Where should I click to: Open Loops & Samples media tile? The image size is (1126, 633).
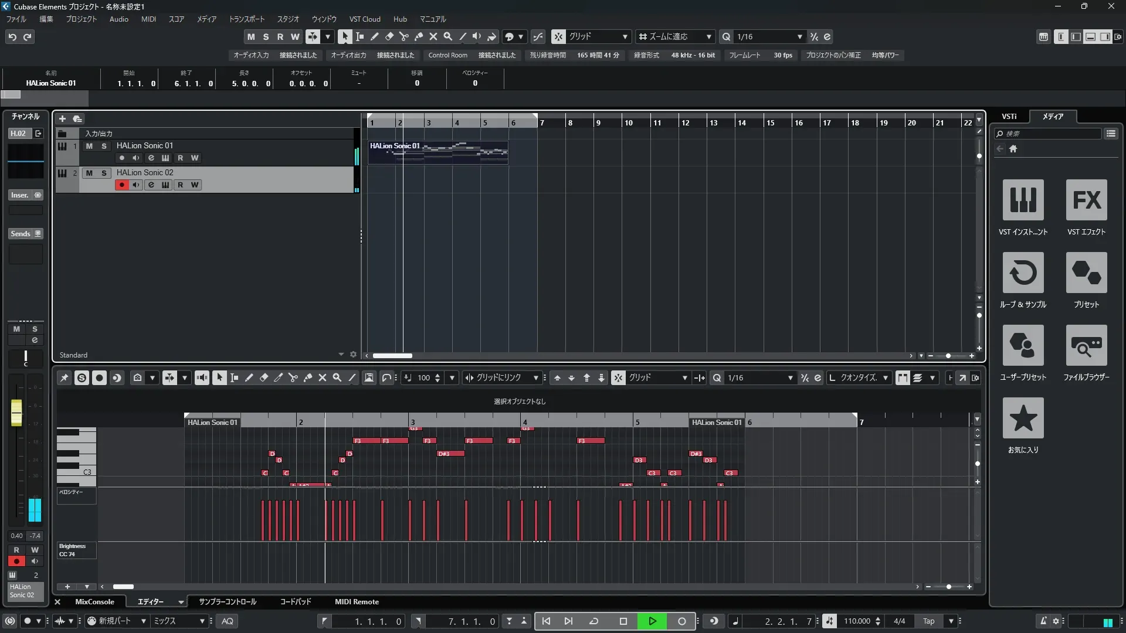point(1023,273)
